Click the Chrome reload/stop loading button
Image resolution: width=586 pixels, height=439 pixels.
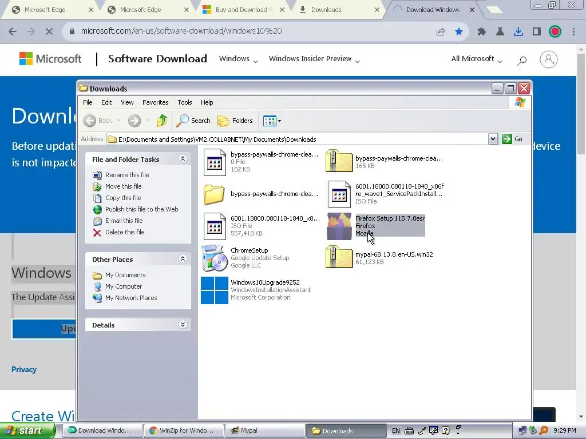click(x=49, y=31)
